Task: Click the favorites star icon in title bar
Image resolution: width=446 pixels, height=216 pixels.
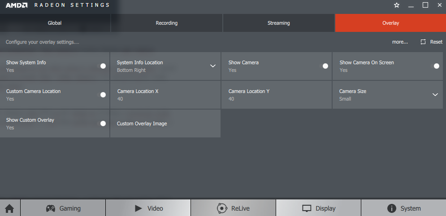Action: pos(397,5)
